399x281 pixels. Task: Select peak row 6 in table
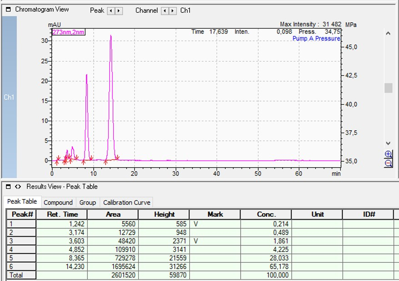21,268
